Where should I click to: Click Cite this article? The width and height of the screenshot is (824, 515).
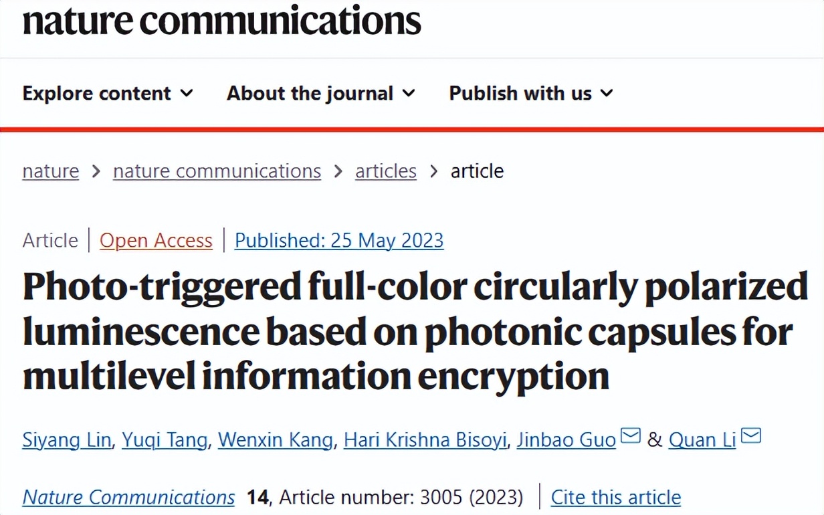[x=616, y=497]
